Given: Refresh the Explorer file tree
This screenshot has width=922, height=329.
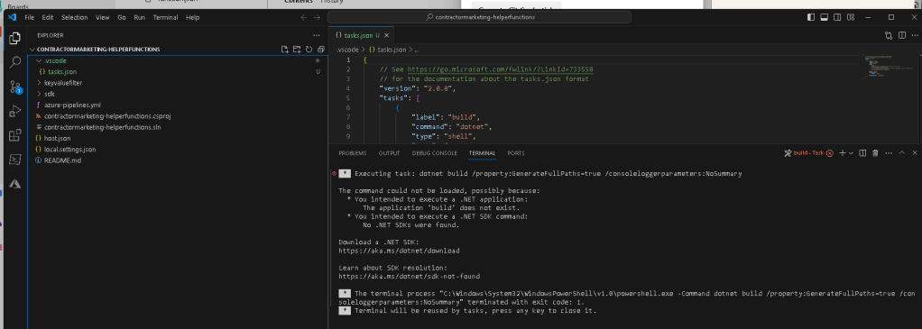Looking at the screenshot, I should 309,50.
